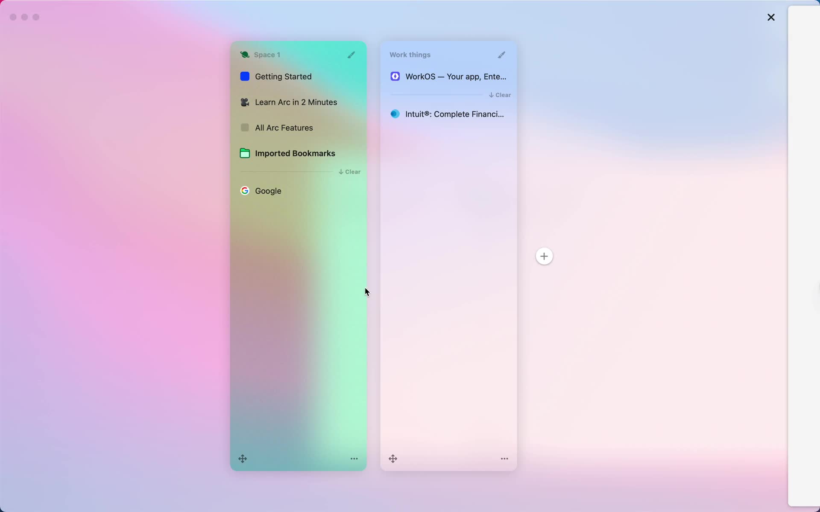Screen dimensions: 820x512
Task: Click the edit pencil icon on Space 1
Action: tap(351, 55)
